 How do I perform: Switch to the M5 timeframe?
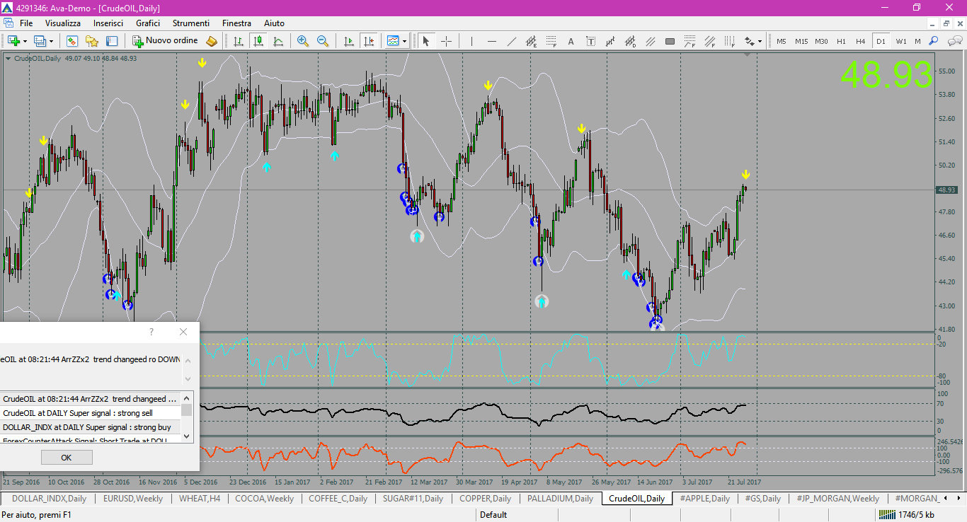point(782,41)
